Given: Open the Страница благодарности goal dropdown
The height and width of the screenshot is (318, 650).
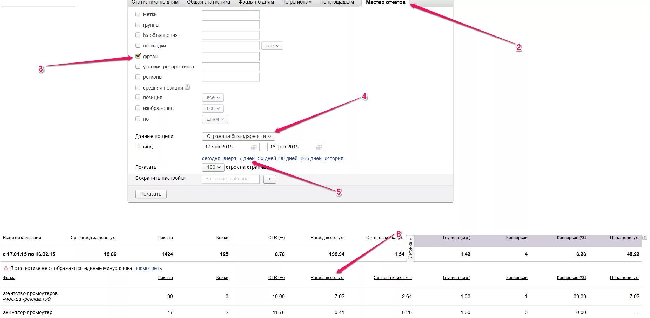Looking at the screenshot, I should pos(239,136).
